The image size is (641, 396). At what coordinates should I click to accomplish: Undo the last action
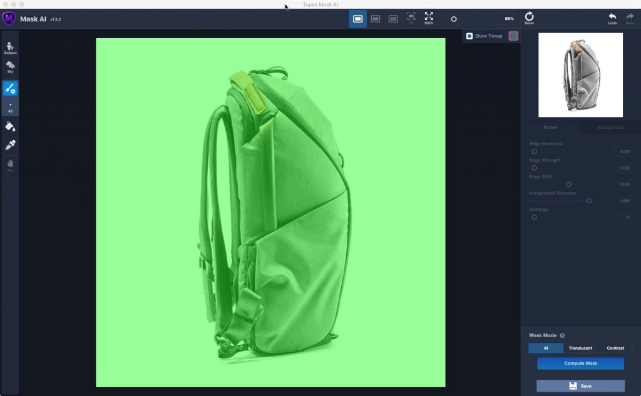[612, 18]
